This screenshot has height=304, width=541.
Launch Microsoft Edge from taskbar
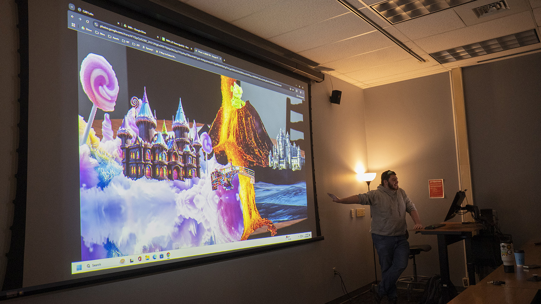coord(154,256)
